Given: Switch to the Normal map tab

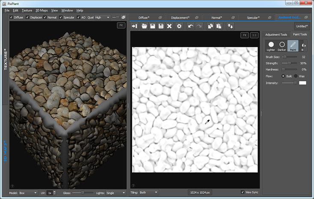Looking at the screenshot, I should [216, 18].
